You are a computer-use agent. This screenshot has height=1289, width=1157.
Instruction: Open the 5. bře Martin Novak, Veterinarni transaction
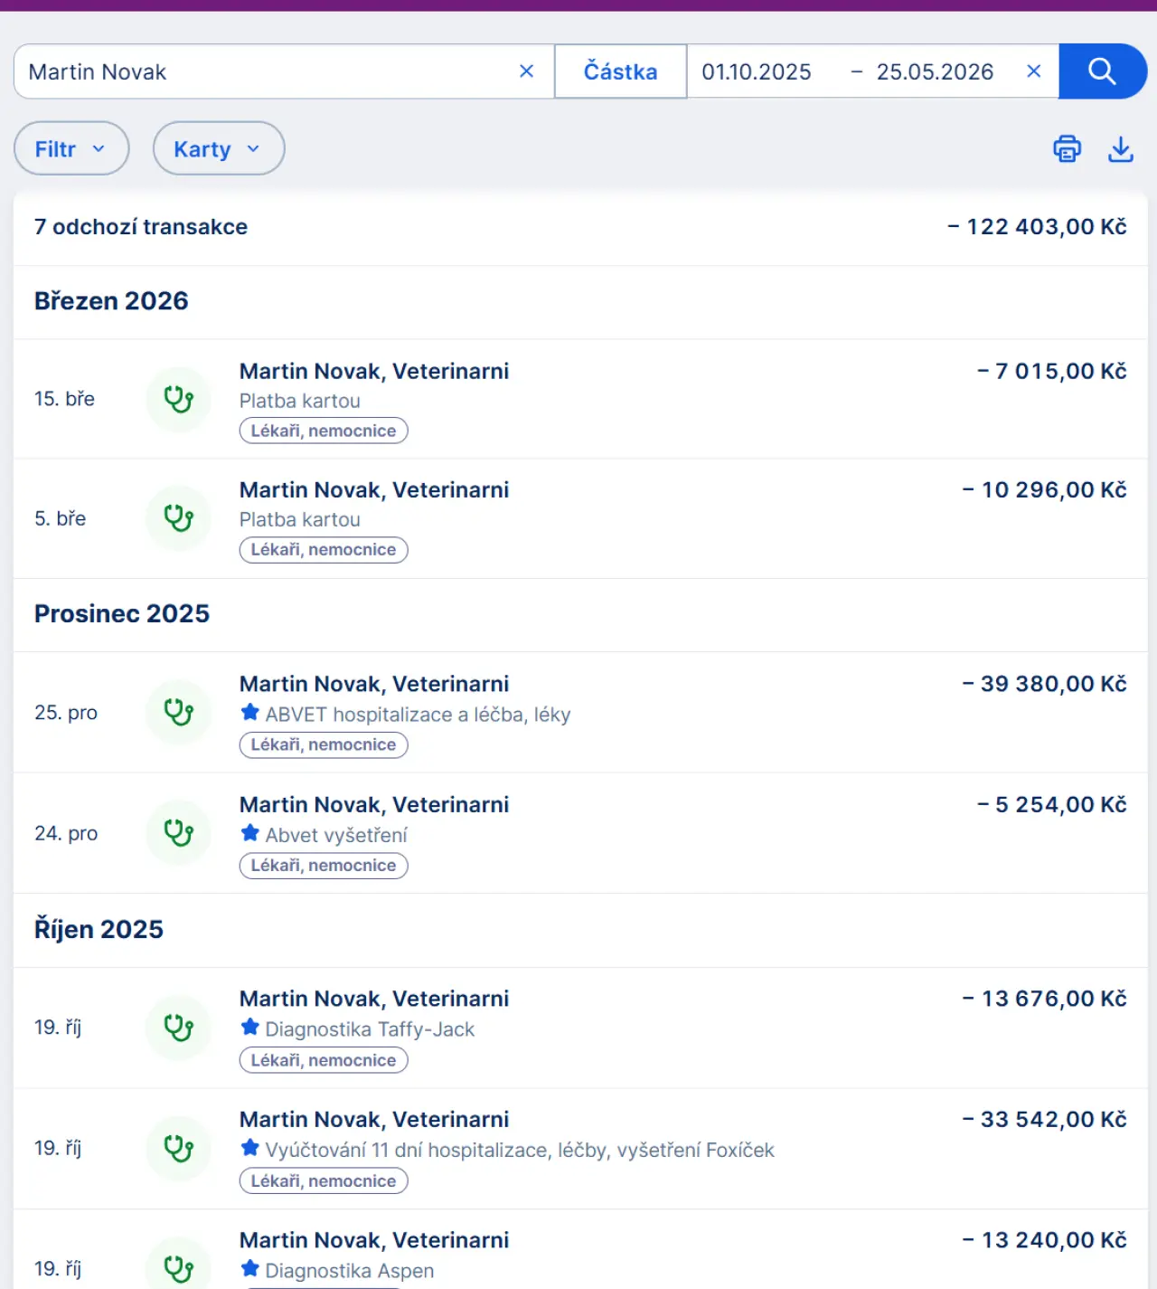580,518
